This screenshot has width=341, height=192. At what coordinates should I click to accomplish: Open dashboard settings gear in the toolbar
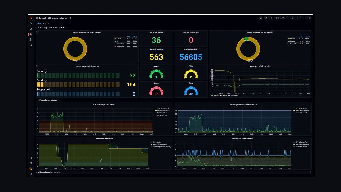(271, 18)
